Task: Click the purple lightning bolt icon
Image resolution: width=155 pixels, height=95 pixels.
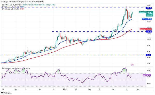Action: click(132, 65)
